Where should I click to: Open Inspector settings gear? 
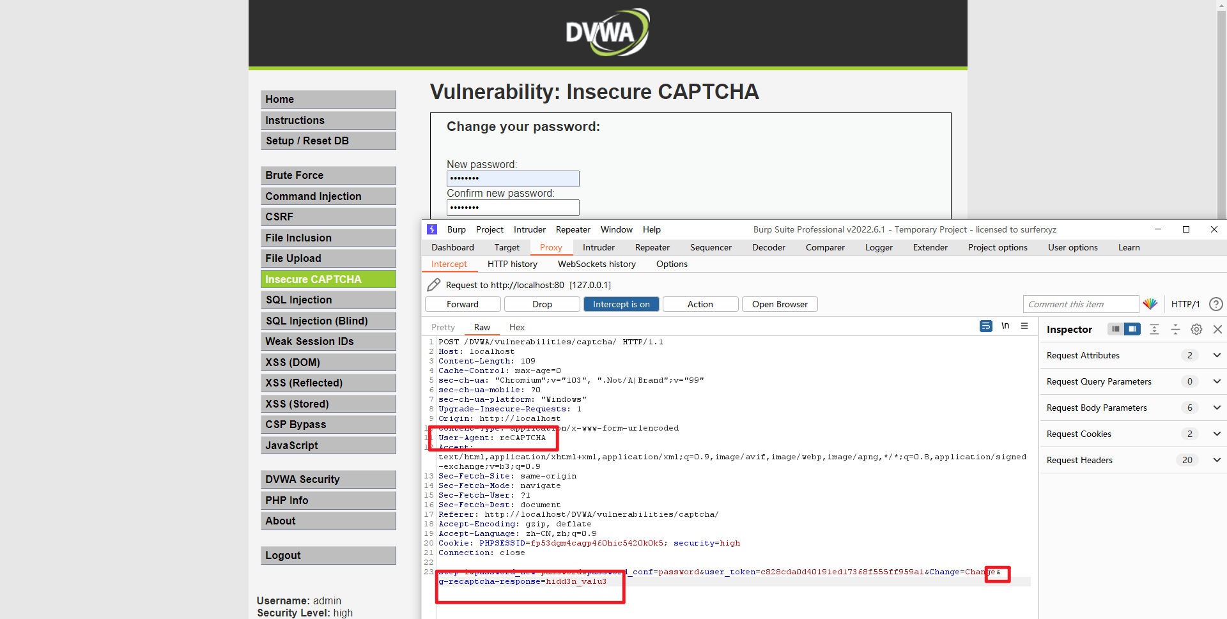[1196, 329]
